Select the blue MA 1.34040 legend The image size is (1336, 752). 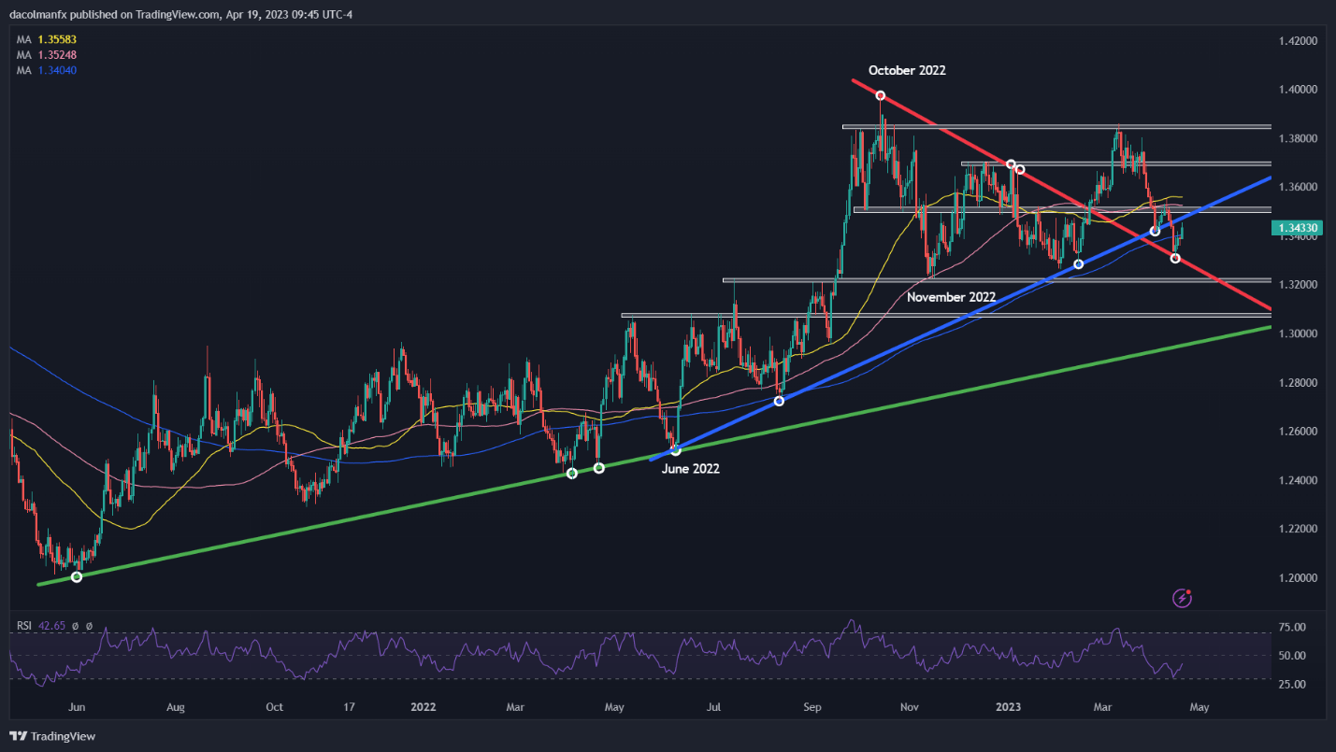tap(49, 70)
